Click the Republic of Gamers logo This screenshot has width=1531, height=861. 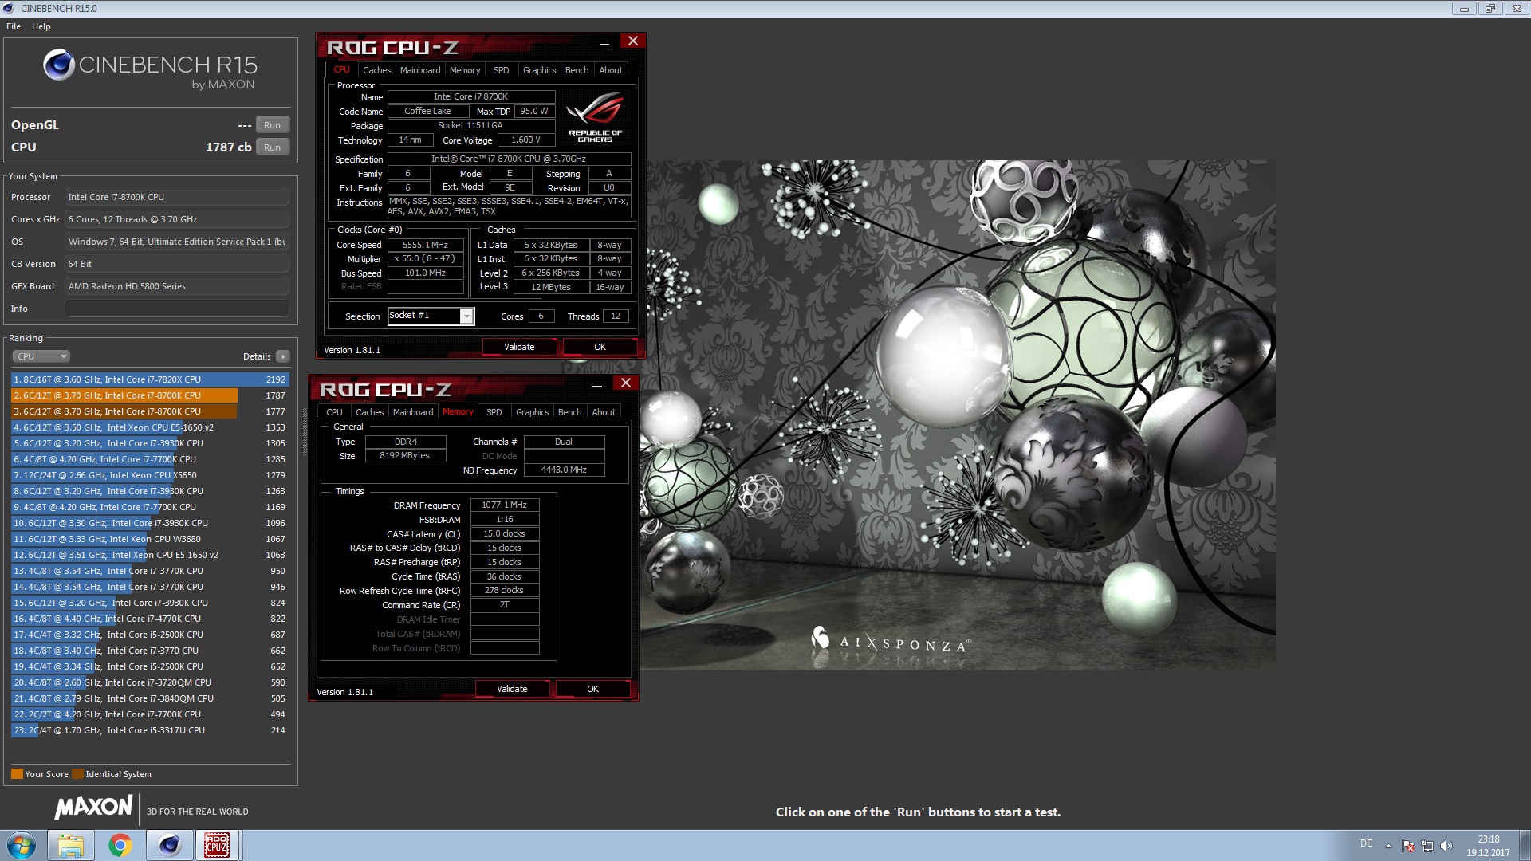point(595,118)
